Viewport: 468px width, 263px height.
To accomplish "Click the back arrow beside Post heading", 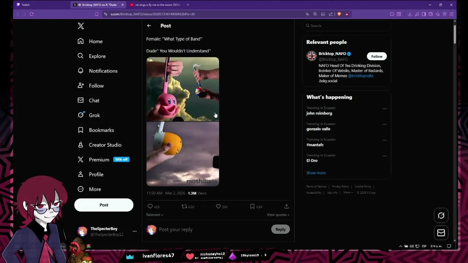I will point(149,26).
